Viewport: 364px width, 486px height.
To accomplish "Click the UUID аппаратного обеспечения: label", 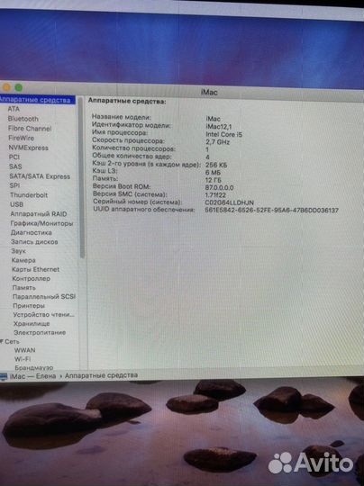I will point(144,209).
